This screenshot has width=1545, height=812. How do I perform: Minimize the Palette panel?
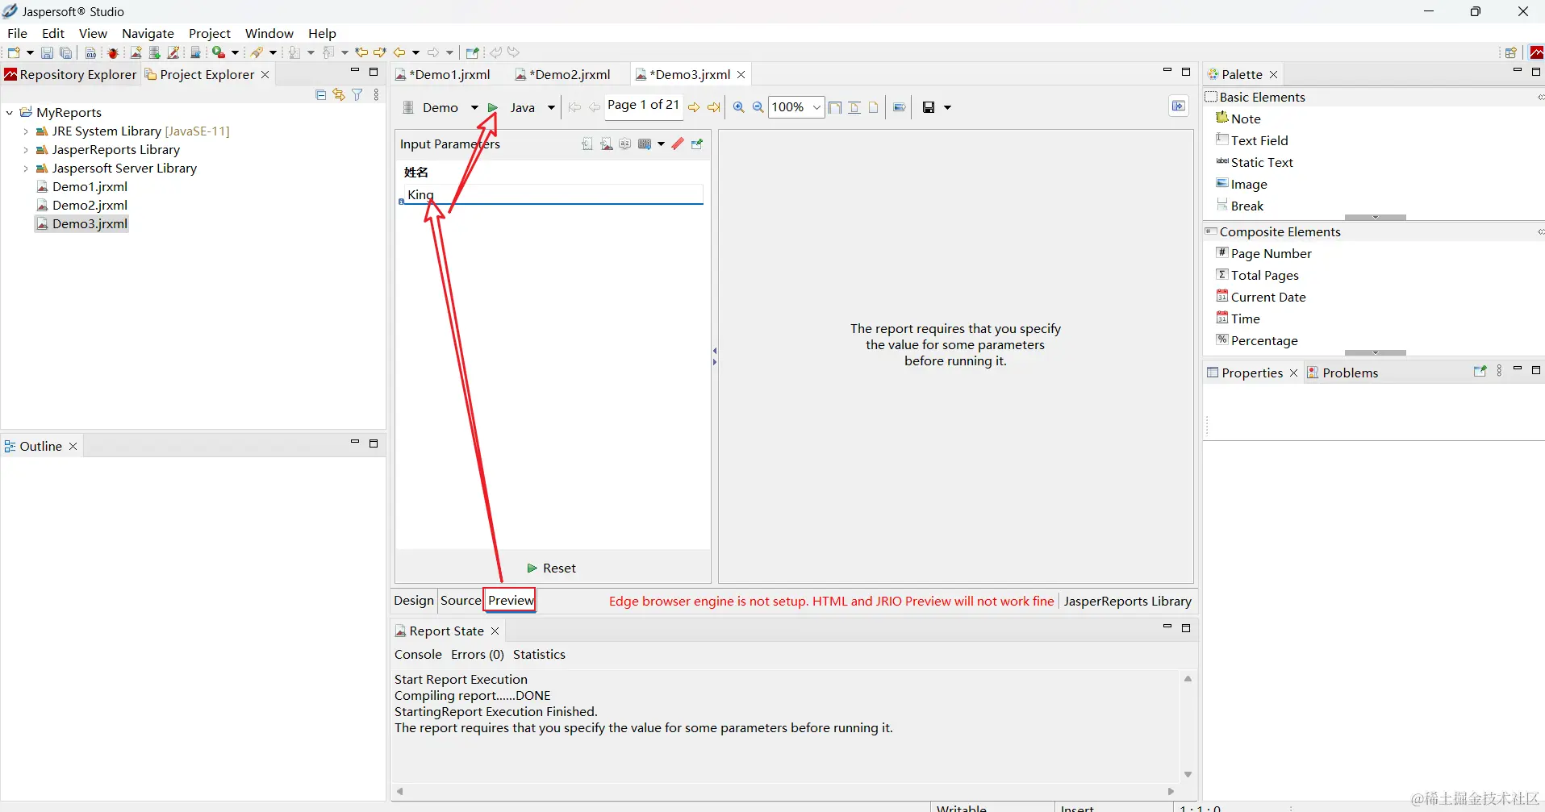tap(1517, 72)
